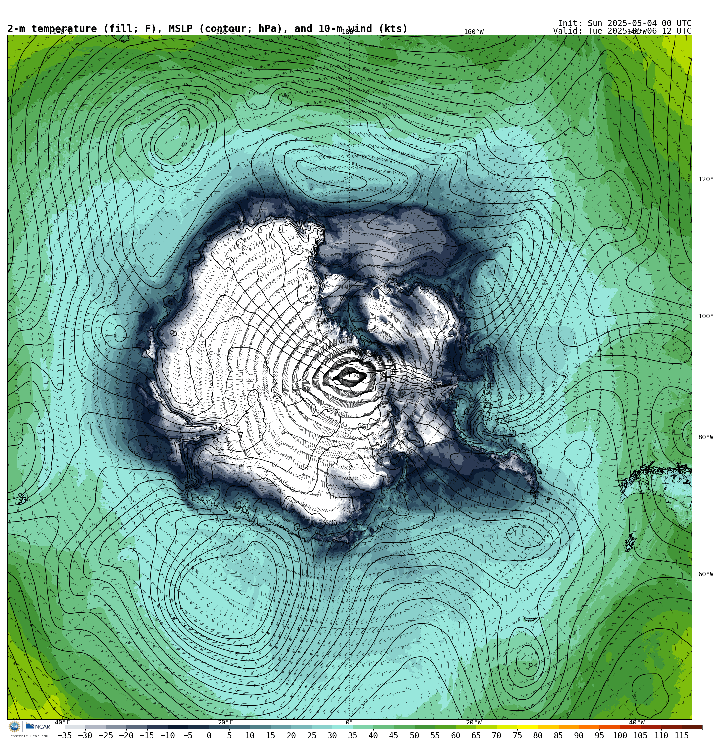The height and width of the screenshot is (740, 713).
Task: Click the 1020 contour label at right edge
Action: (690, 177)
